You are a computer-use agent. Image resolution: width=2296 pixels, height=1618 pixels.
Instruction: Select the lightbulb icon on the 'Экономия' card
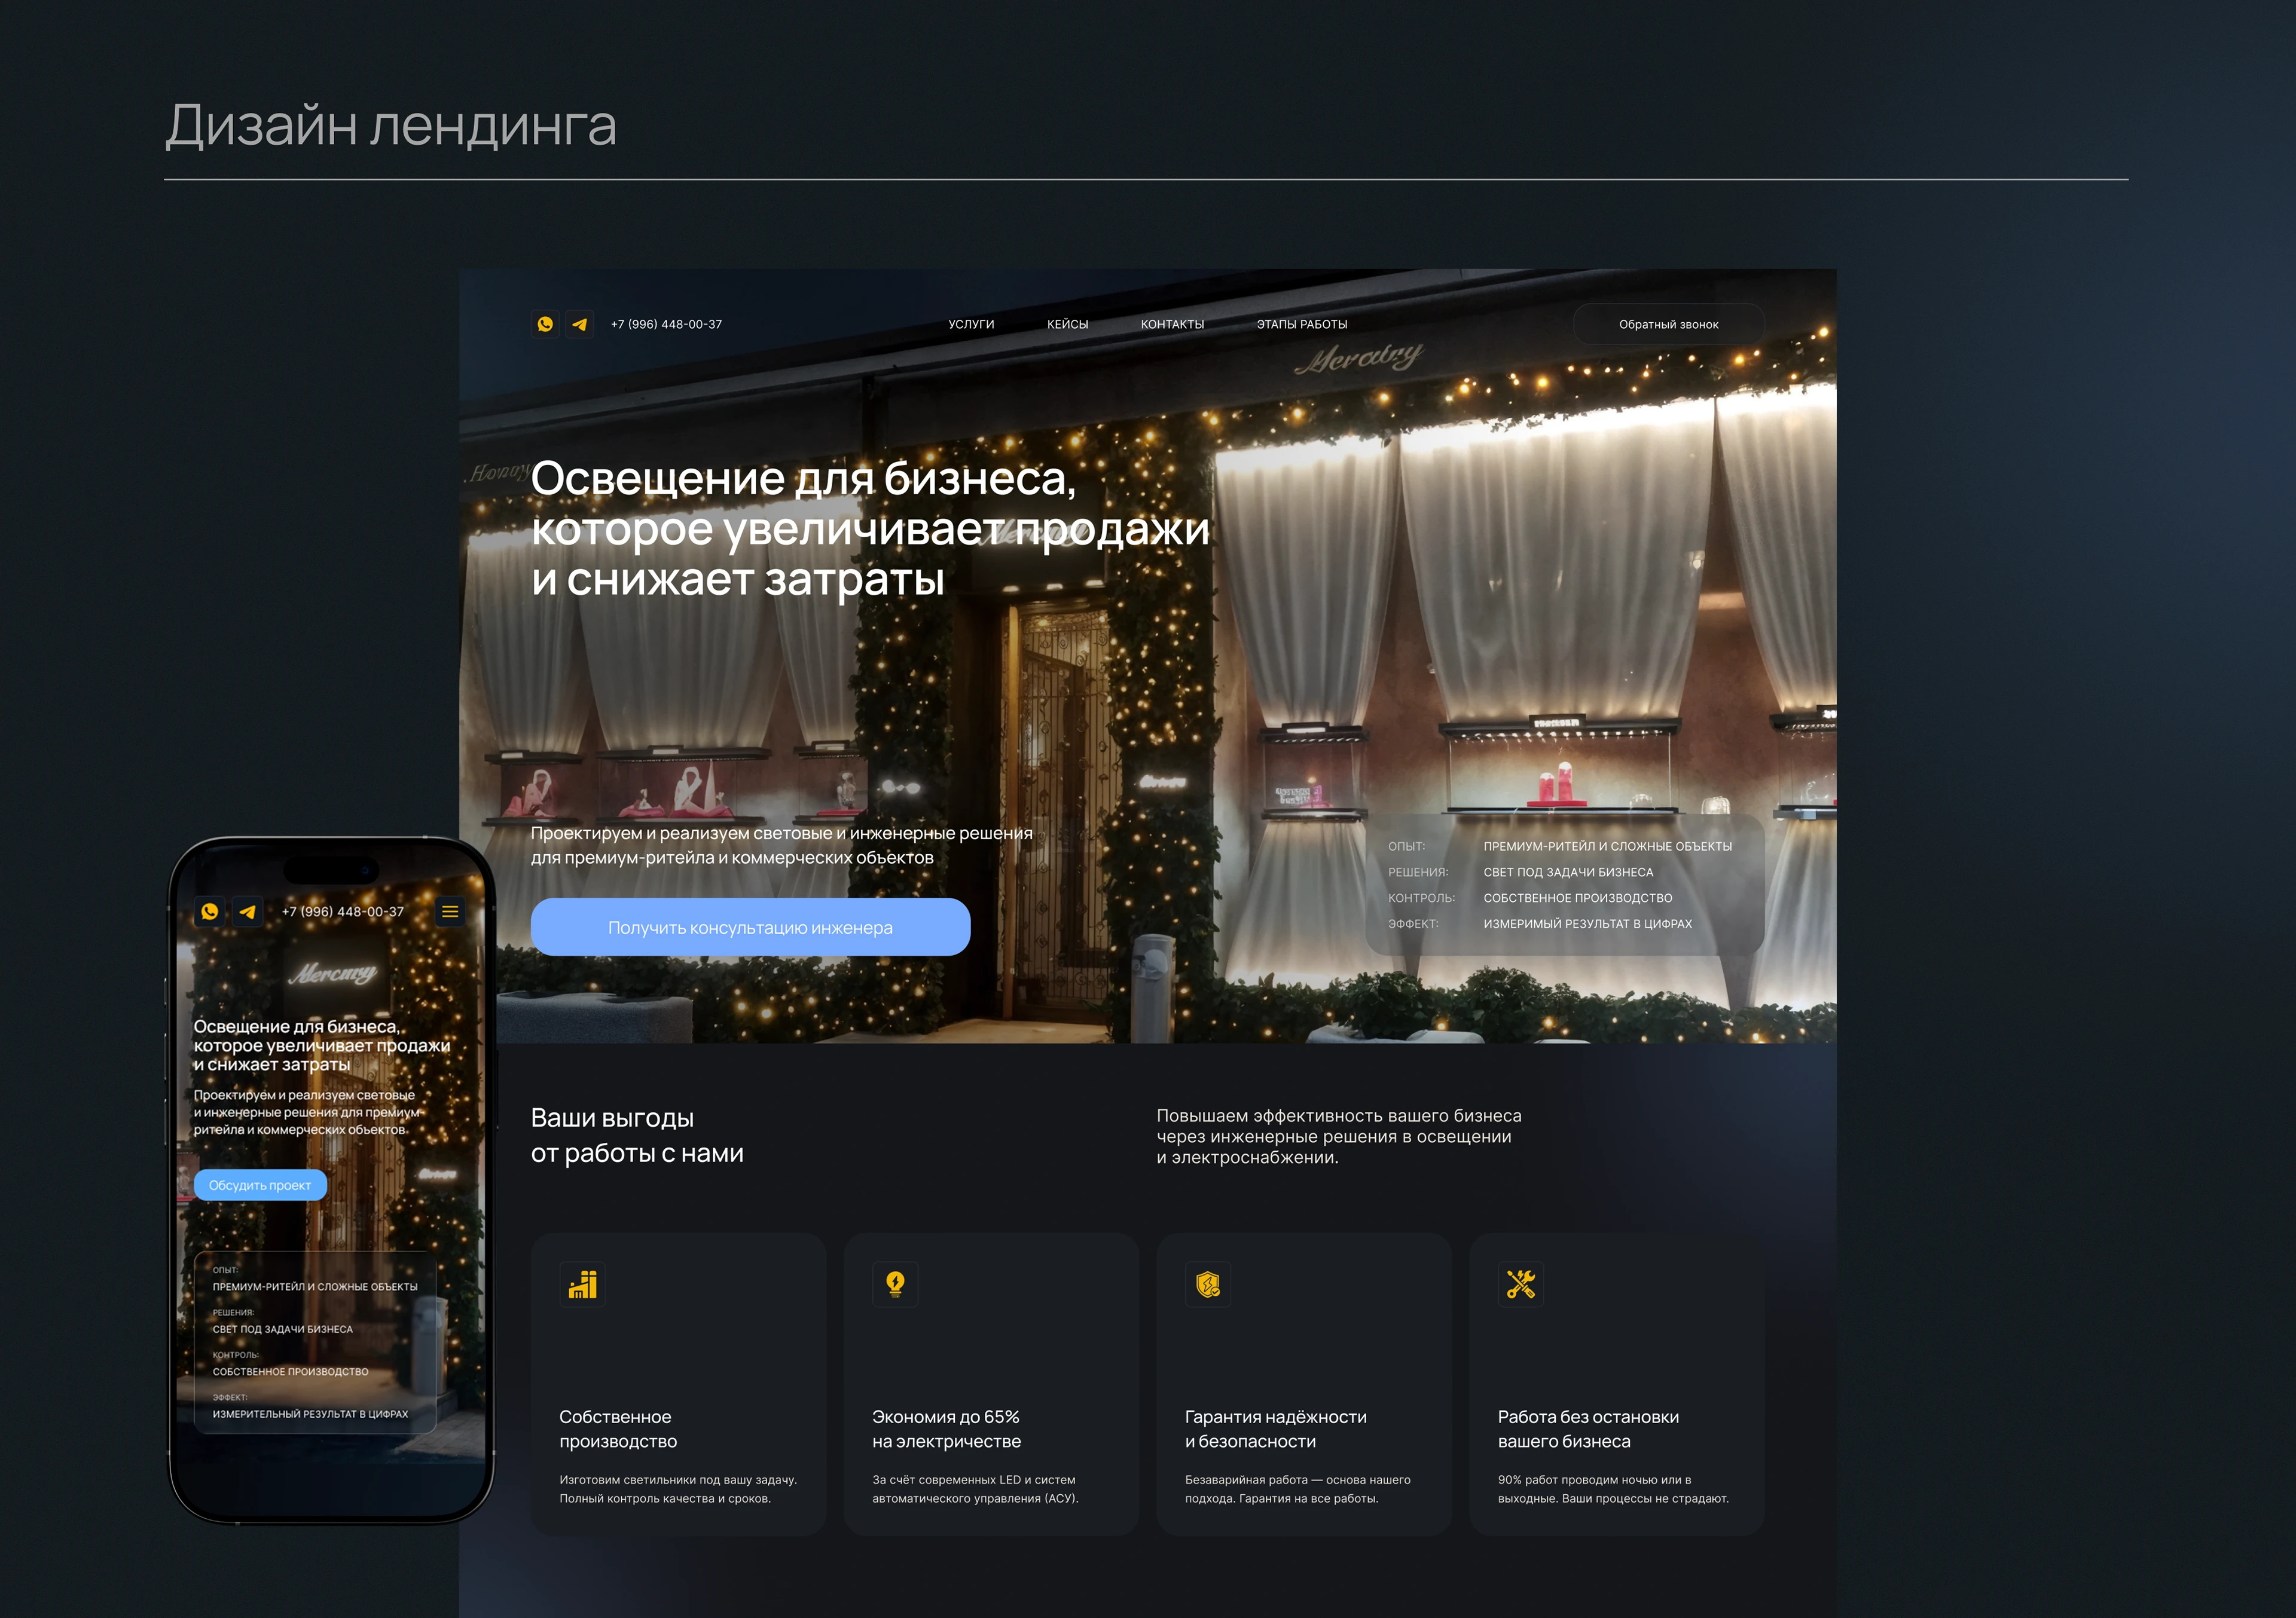[x=895, y=1284]
